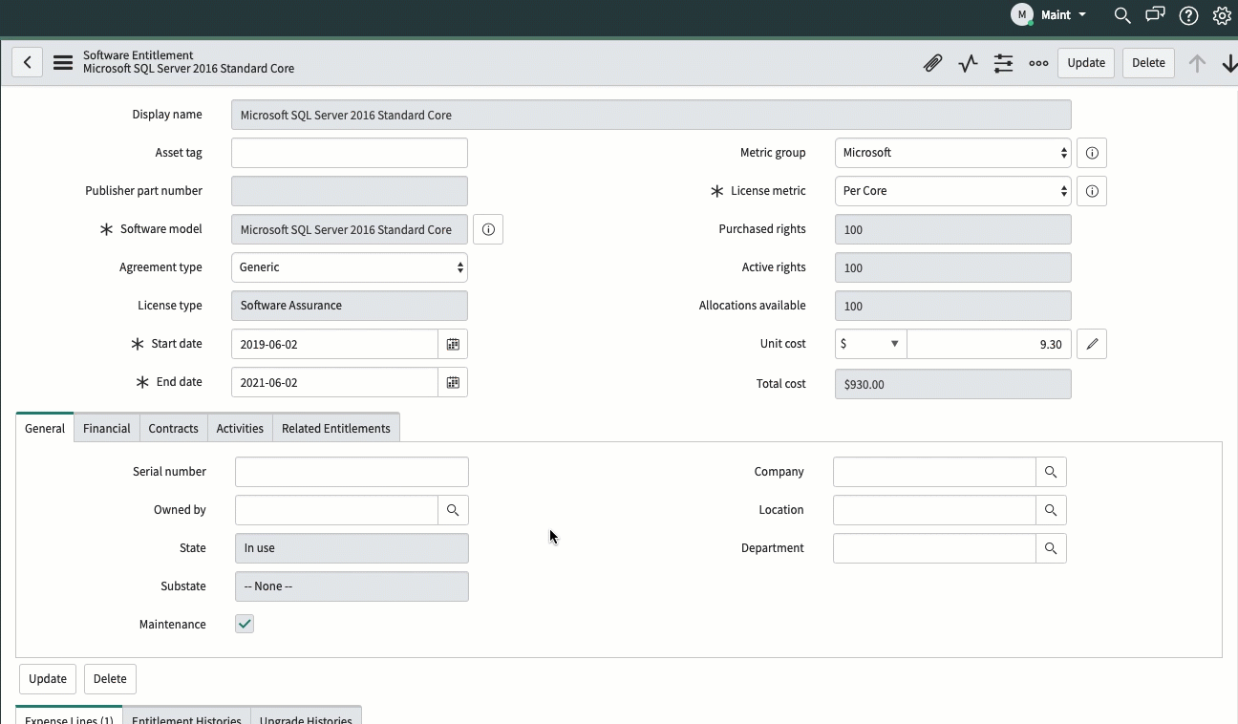Click the Substate field showing None
This screenshot has height=724, width=1238.
(x=352, y=586)
